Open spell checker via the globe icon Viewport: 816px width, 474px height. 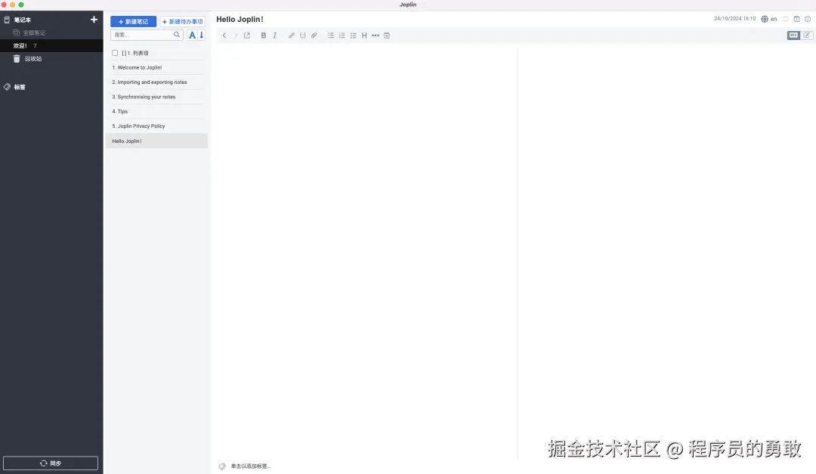(764, 19)
